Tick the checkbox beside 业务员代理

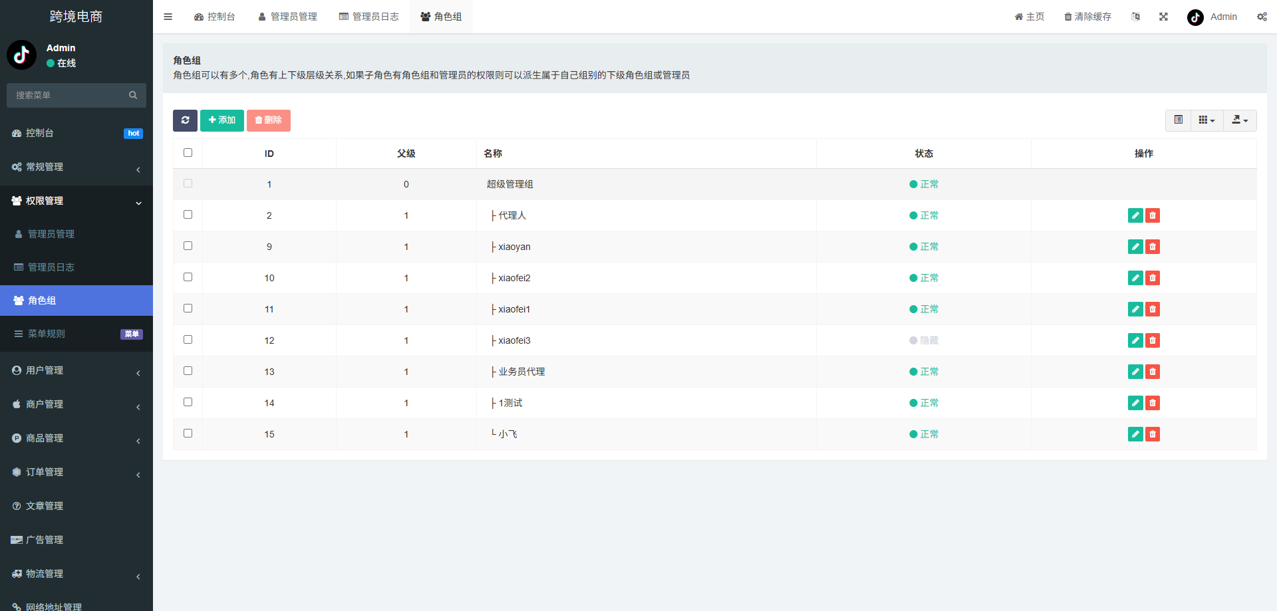click(x=188, y=370)
